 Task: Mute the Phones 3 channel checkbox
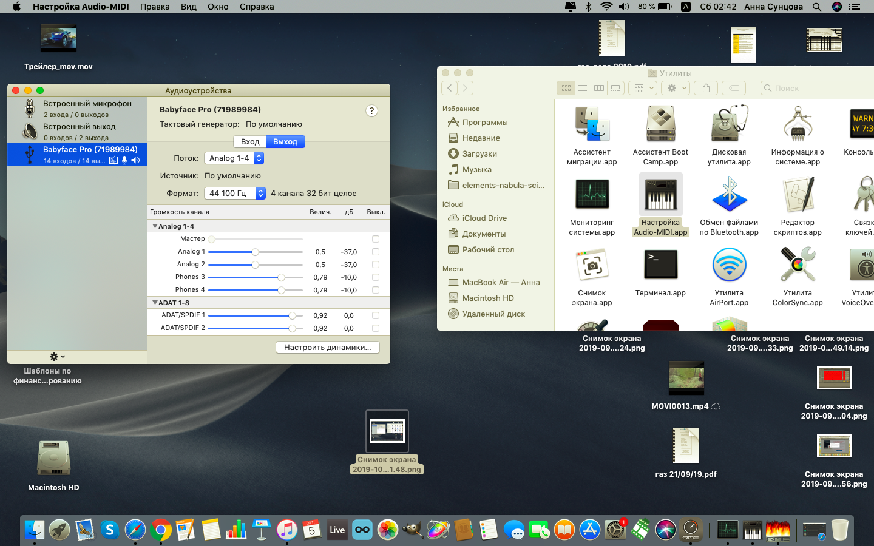376,277
